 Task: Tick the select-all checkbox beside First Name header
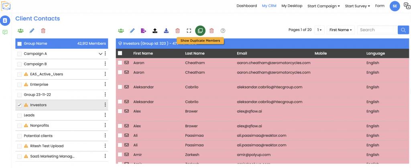(x=120, y=53)
